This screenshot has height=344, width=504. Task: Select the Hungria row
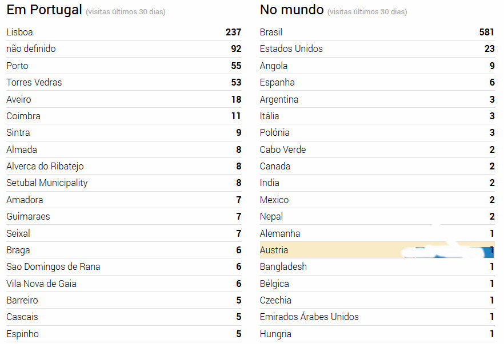275,334
